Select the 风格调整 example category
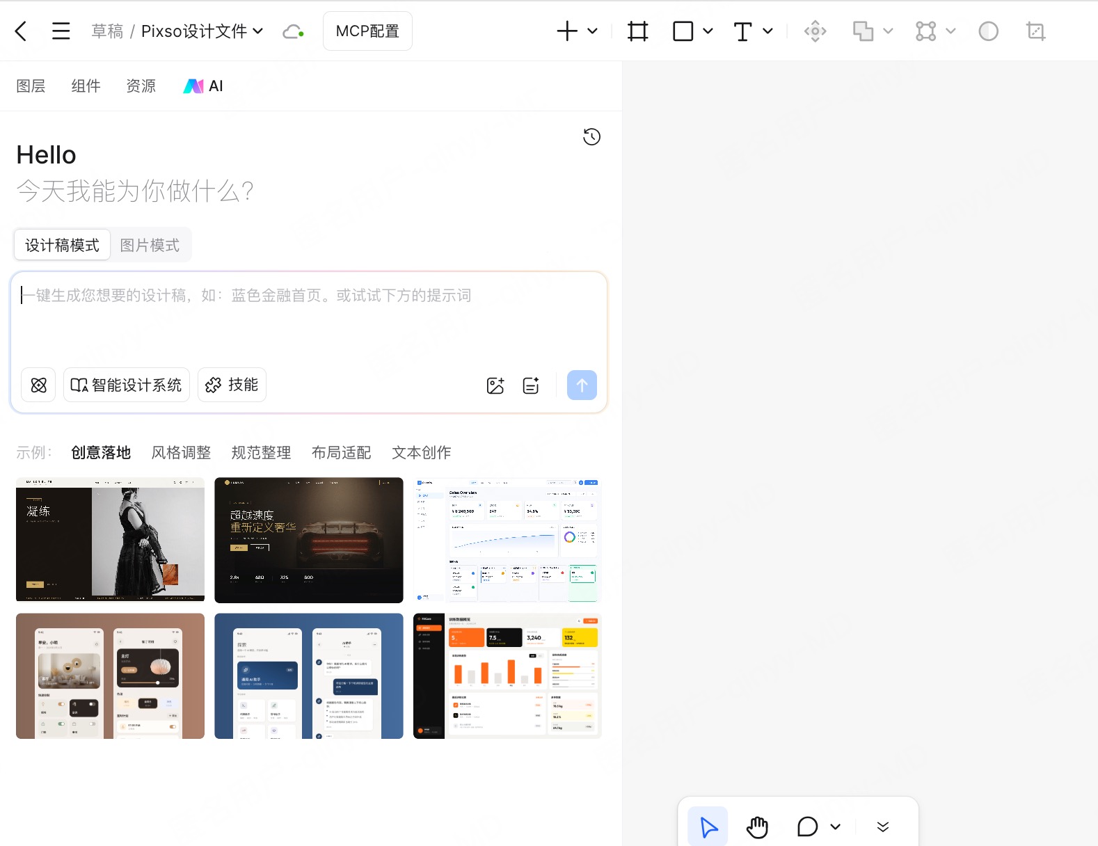The width and height of the screenshot is (1098, 846). (181, 453)
